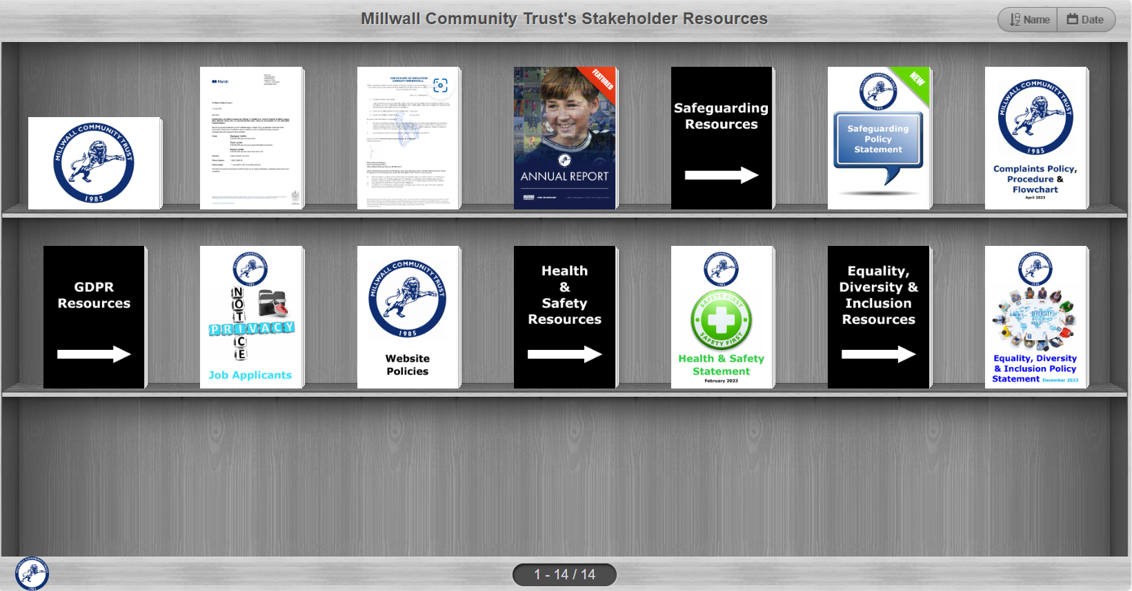The width and height of the screenshot is (1132, 591).
Task: Click the green Safety First cross icon
Action: pyautogui.click(x=721, y=320)
